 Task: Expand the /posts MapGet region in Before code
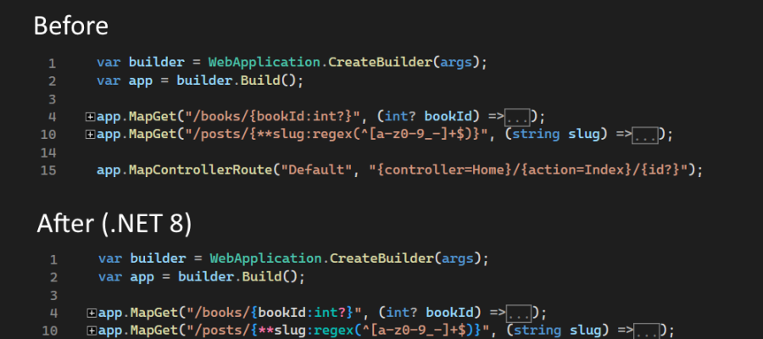click(x=90, y=134)
